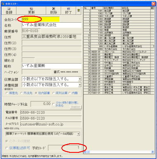This screenshot has height=159, width=157.
Task: Click the small help icon after 終了
Action: [x=78, y=11]
